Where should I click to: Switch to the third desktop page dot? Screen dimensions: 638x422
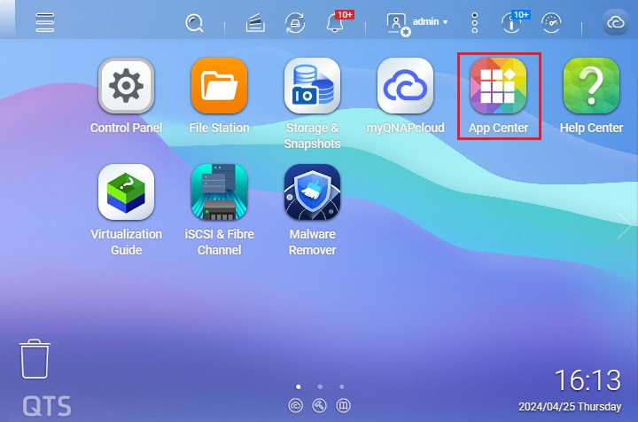(342, 387)
